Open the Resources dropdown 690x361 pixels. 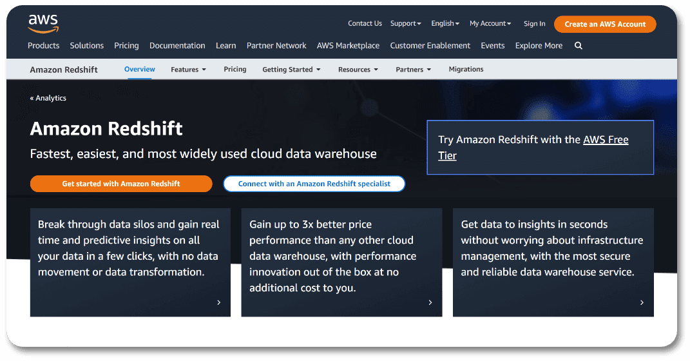[358, 70]
